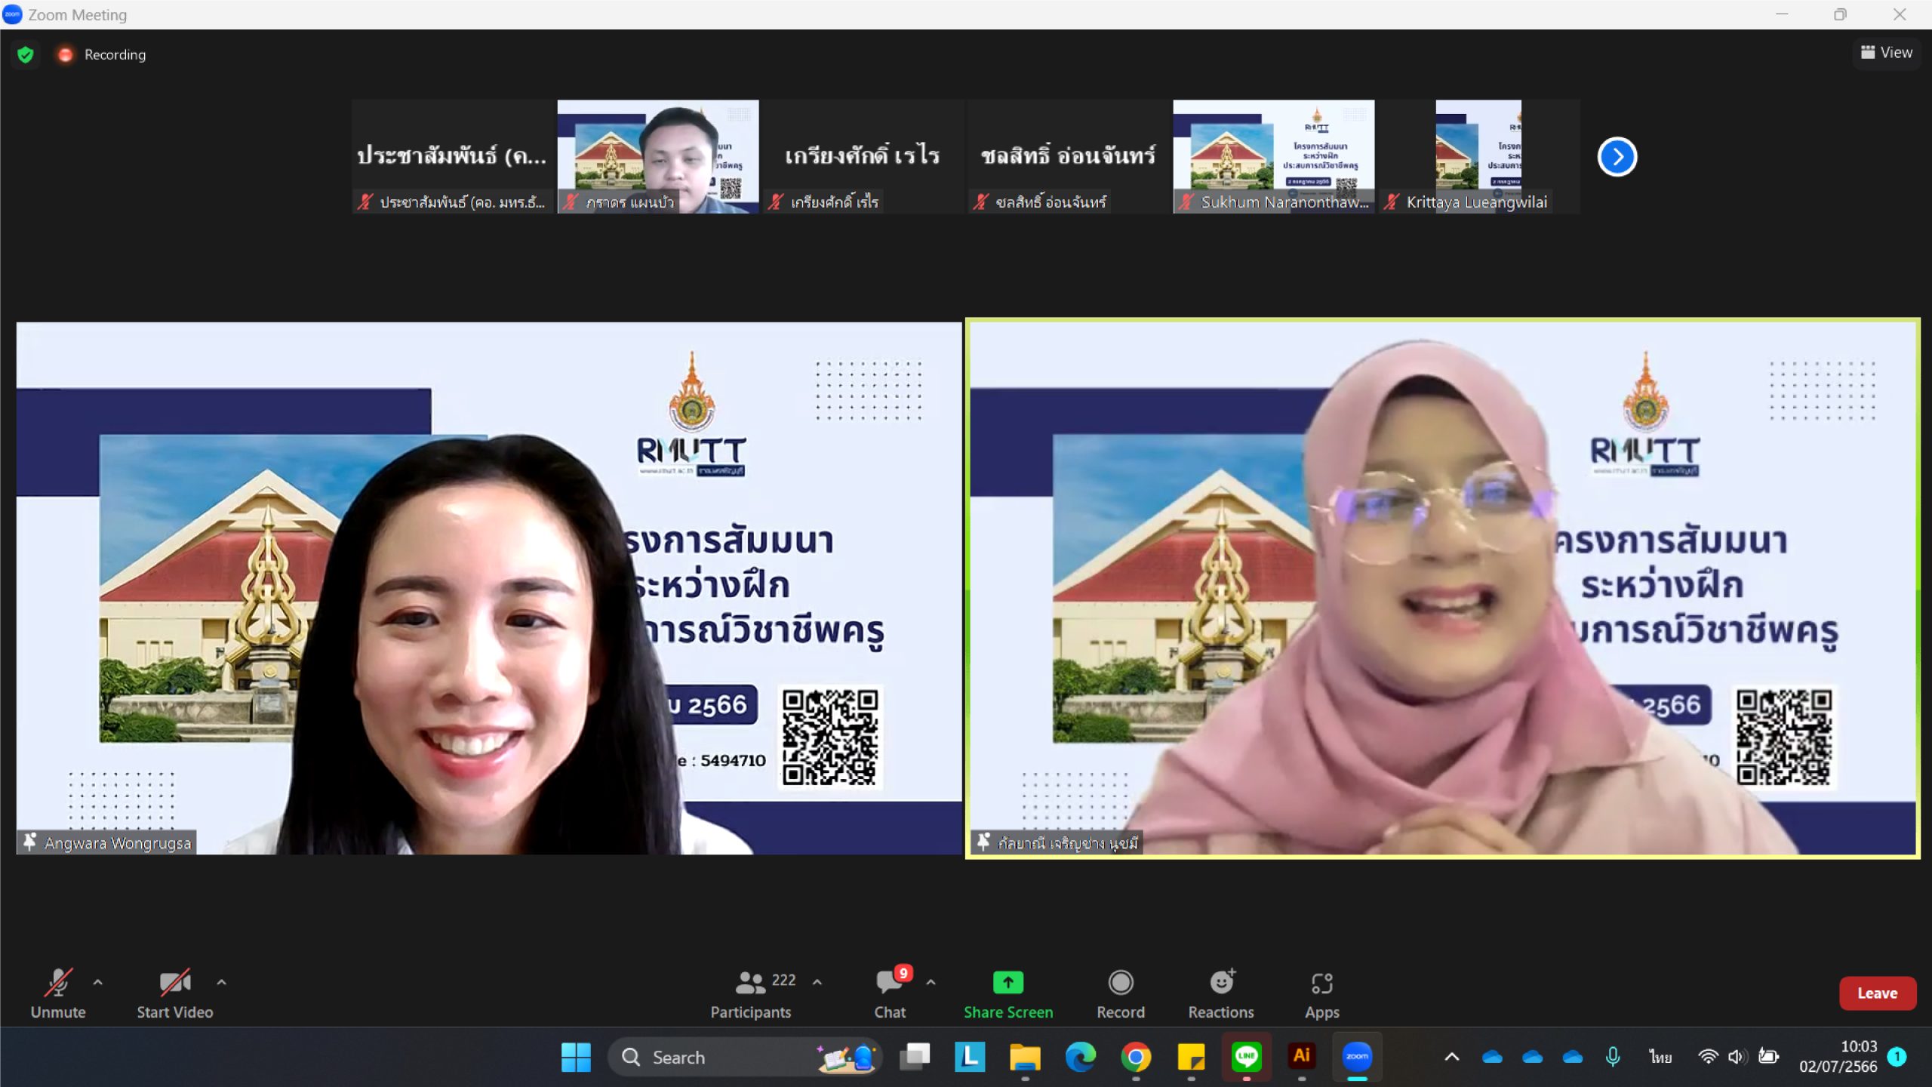This screenshot has width=1932, height=1087.
Task: Show hidden system tray icons
Action: click(x=1451, y=1057)
